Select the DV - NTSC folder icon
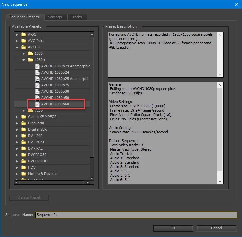 (24, 142)
